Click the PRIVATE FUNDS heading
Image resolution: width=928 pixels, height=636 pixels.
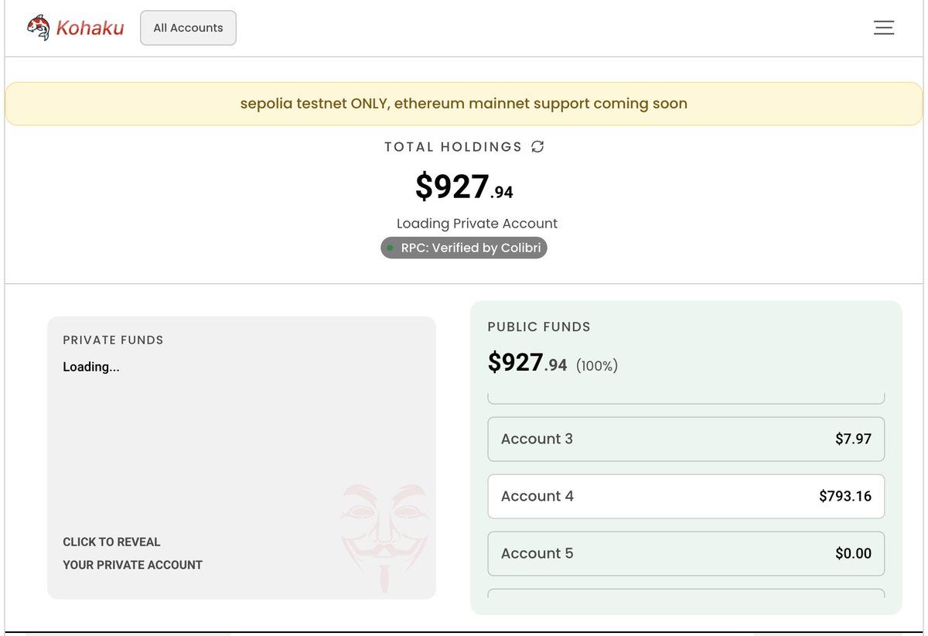click(x=113, y=340)
